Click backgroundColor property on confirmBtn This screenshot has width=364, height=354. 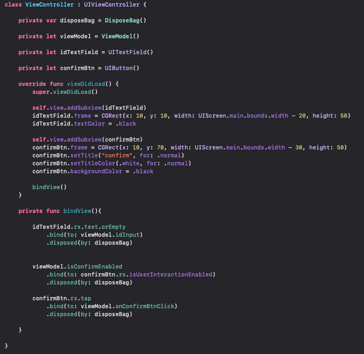click(x=96, y=171)
